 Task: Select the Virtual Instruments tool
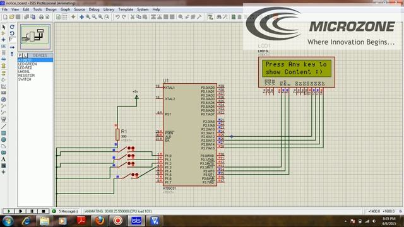[4, 119]
